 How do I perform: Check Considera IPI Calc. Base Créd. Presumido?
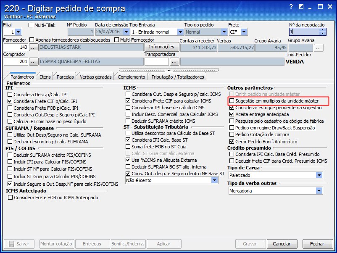(232, 154)
